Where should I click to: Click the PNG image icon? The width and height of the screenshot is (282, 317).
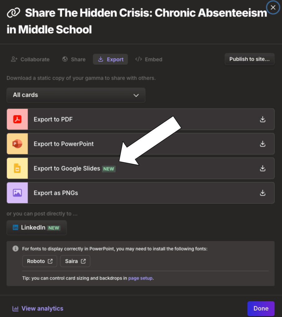click(x=17, y=193)
